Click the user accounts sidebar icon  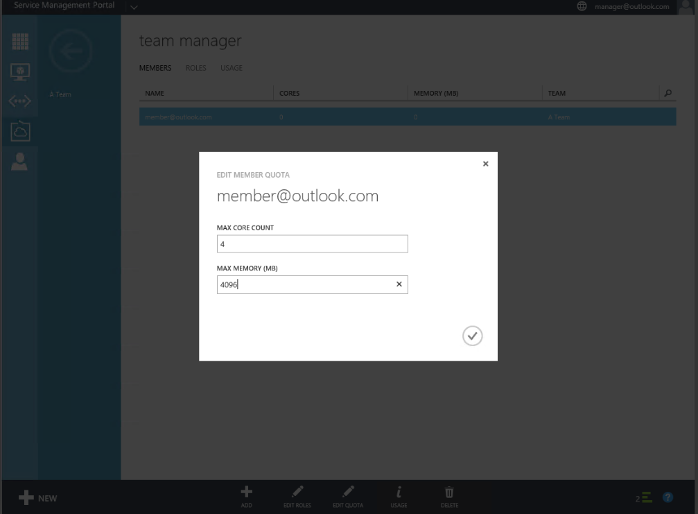(20, 161)
